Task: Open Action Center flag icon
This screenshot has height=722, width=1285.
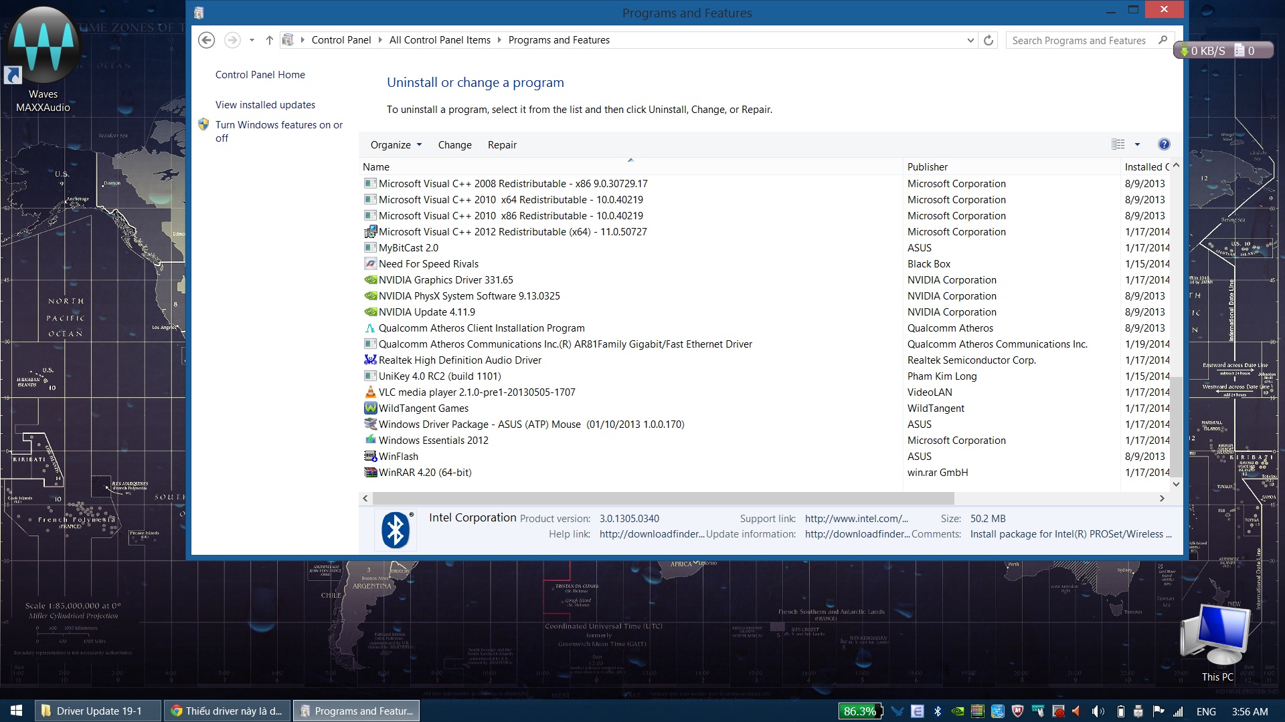Action: (x=1159, y=711)
